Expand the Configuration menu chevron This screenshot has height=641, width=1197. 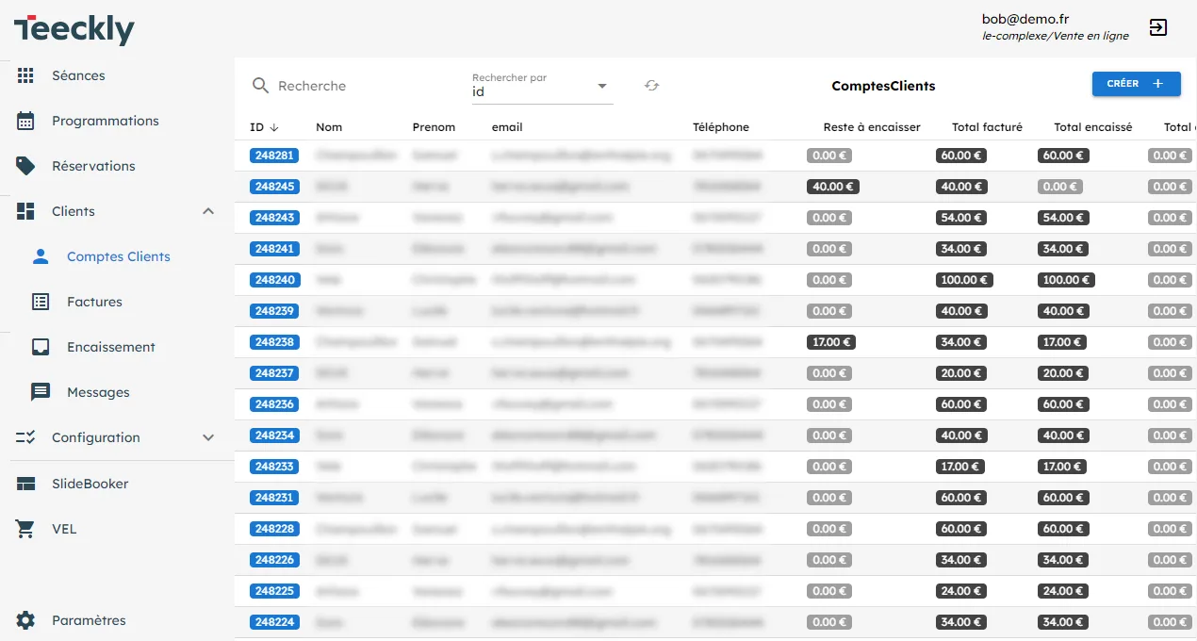point(208,437)
